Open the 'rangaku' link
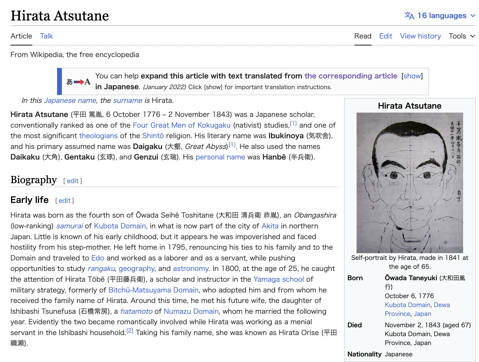479x362 pixels. click(101, 269)
